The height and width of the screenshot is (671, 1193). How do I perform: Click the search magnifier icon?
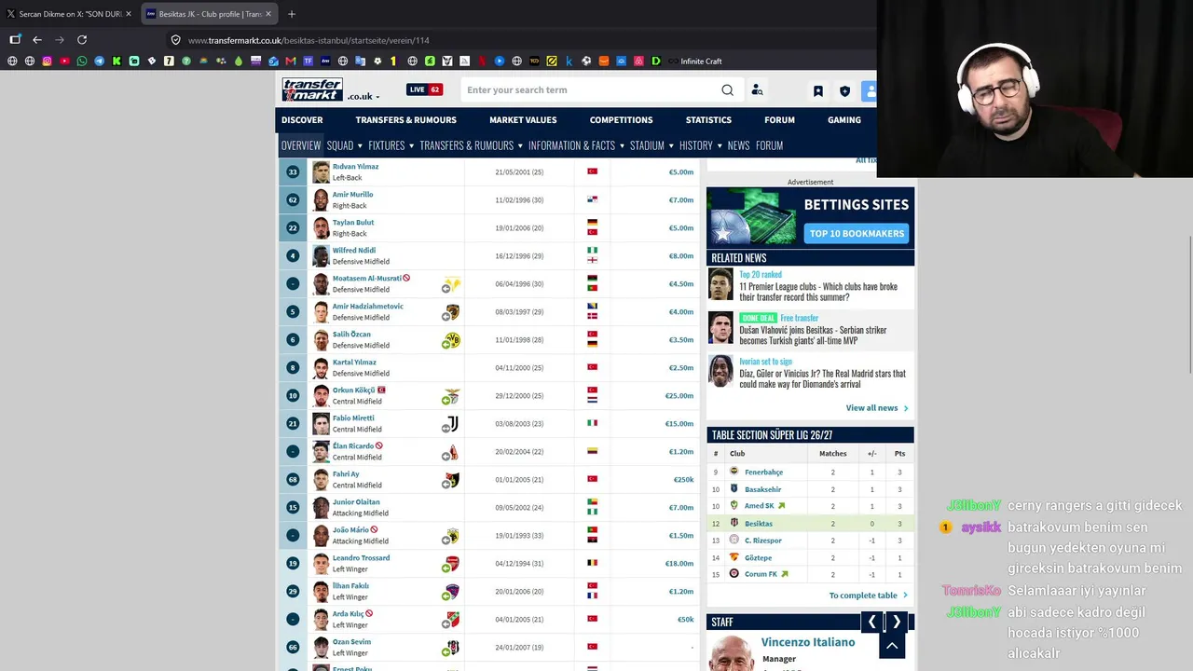727,90
